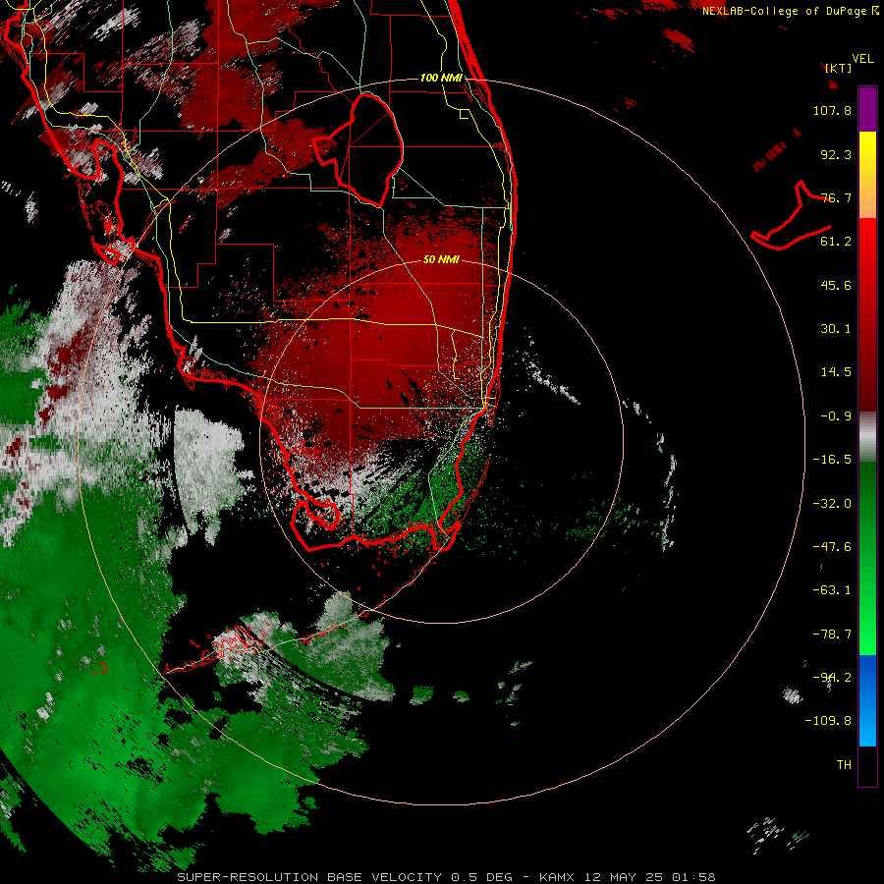Pick the gray near-zero color bar segment

[x=867, y=437]
